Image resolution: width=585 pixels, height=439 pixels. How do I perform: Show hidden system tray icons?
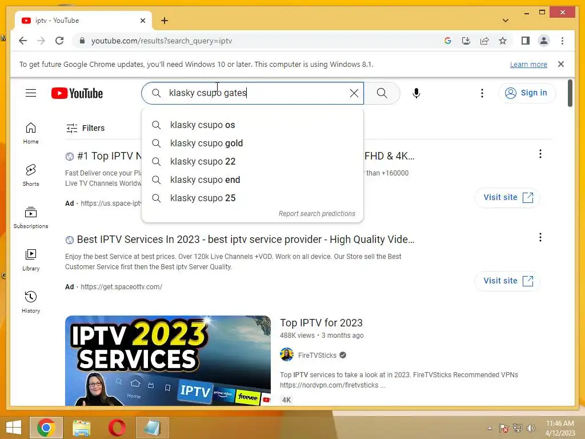click(490, 428)
